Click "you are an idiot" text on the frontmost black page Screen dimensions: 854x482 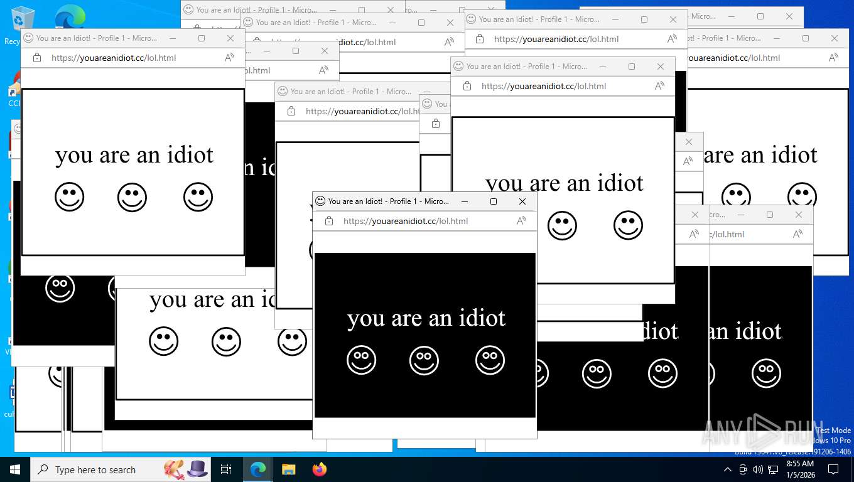[426, 319]
